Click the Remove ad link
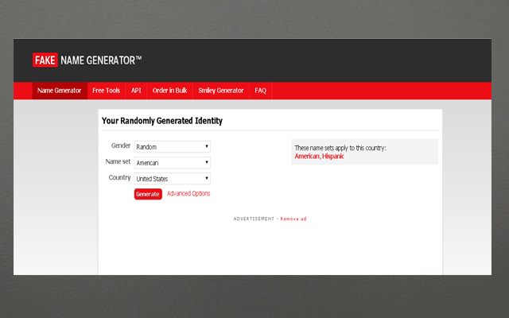 (x=293, y=219)
